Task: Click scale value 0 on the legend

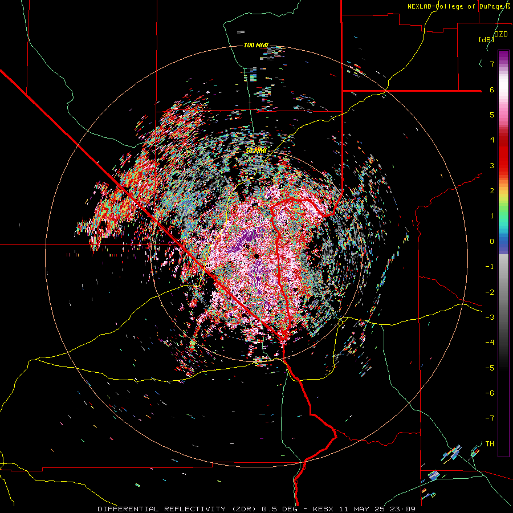Action: 492,242
